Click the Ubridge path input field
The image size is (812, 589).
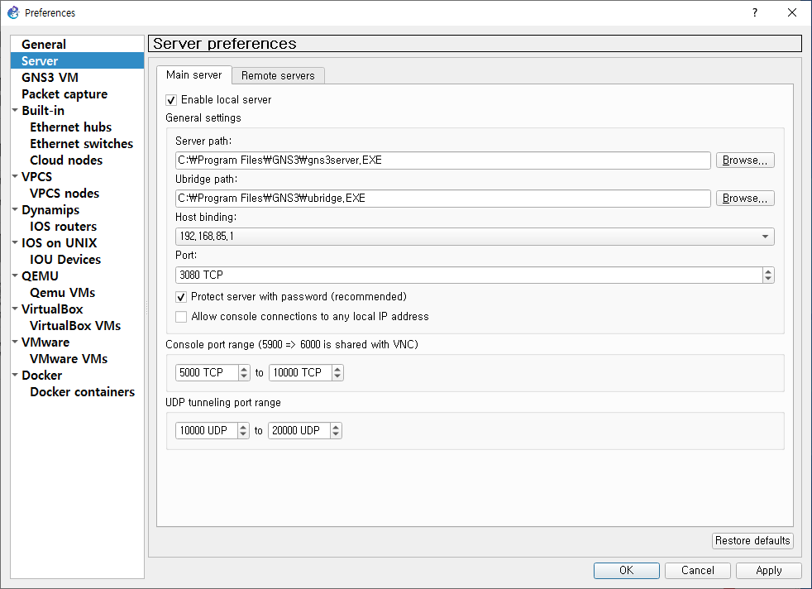coord(442,199)
